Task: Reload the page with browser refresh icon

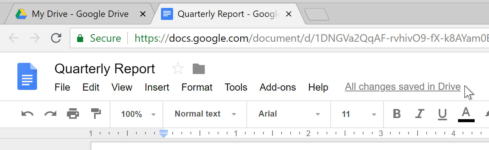Action: [x=56, y=38]
